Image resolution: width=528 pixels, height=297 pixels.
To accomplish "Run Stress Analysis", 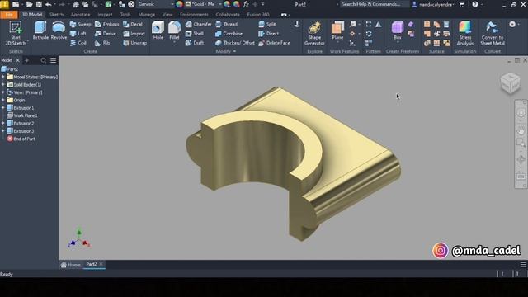I will [x=465, y=33].
